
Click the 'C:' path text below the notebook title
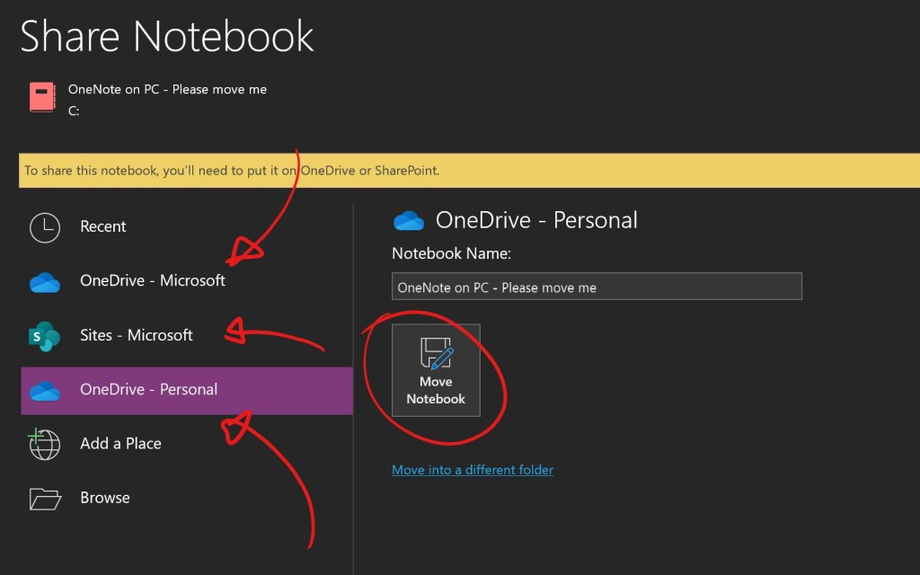(x=74, y=111)
